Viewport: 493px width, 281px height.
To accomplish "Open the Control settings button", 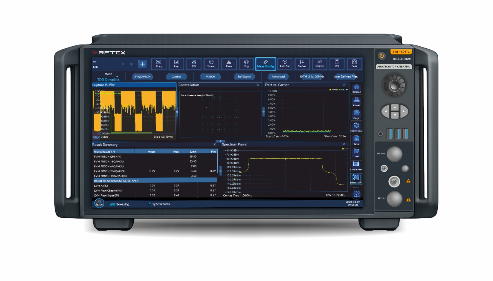I will (x=176, y=77).
